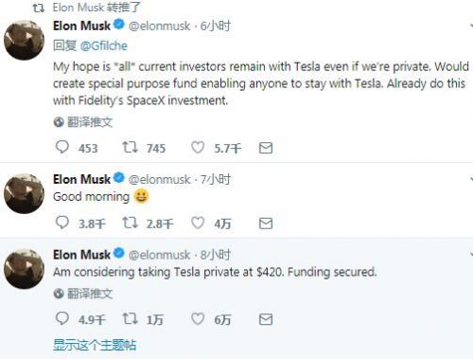Translate the first tweet with 翻译推文
This screenshot has width=473, height=359.
(83, 122)
